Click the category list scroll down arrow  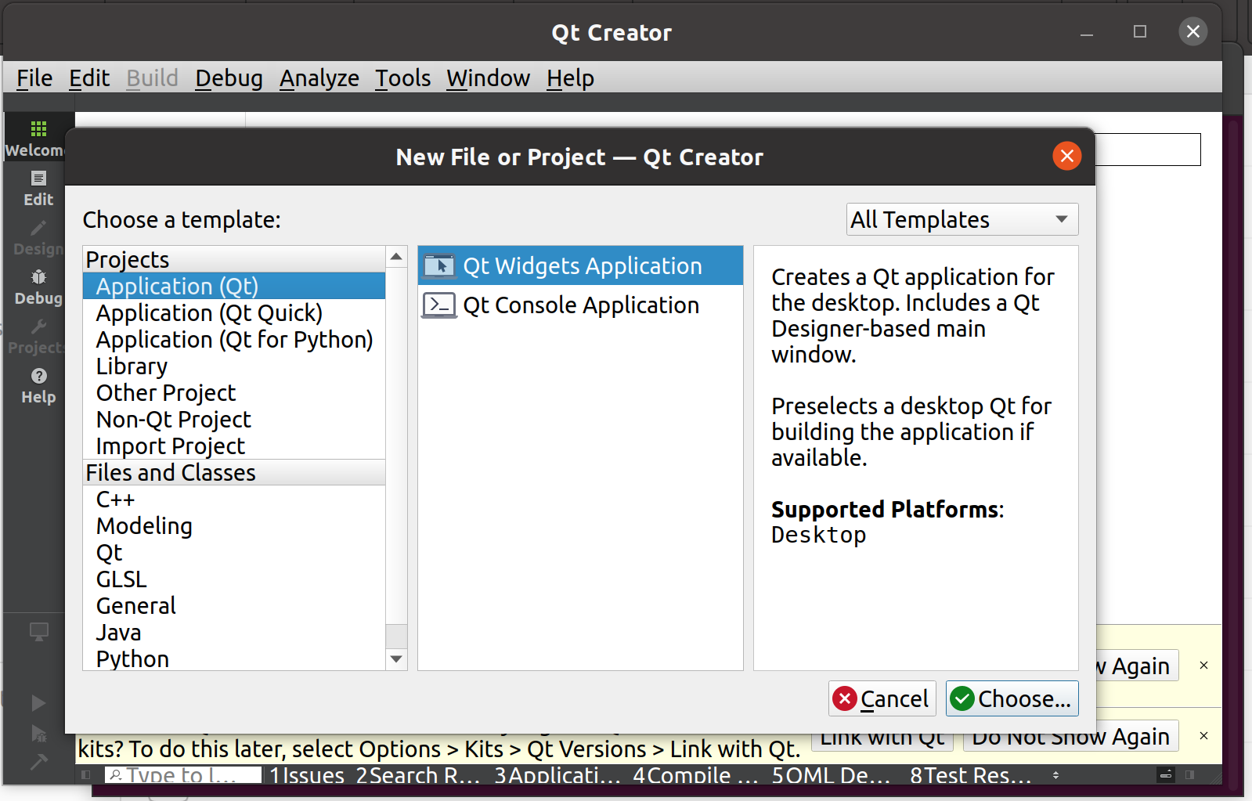(x=396, y=659)
